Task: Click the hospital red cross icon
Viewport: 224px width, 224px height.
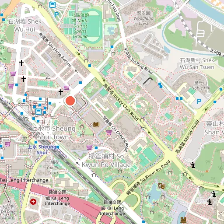Action: coord(33,202)
